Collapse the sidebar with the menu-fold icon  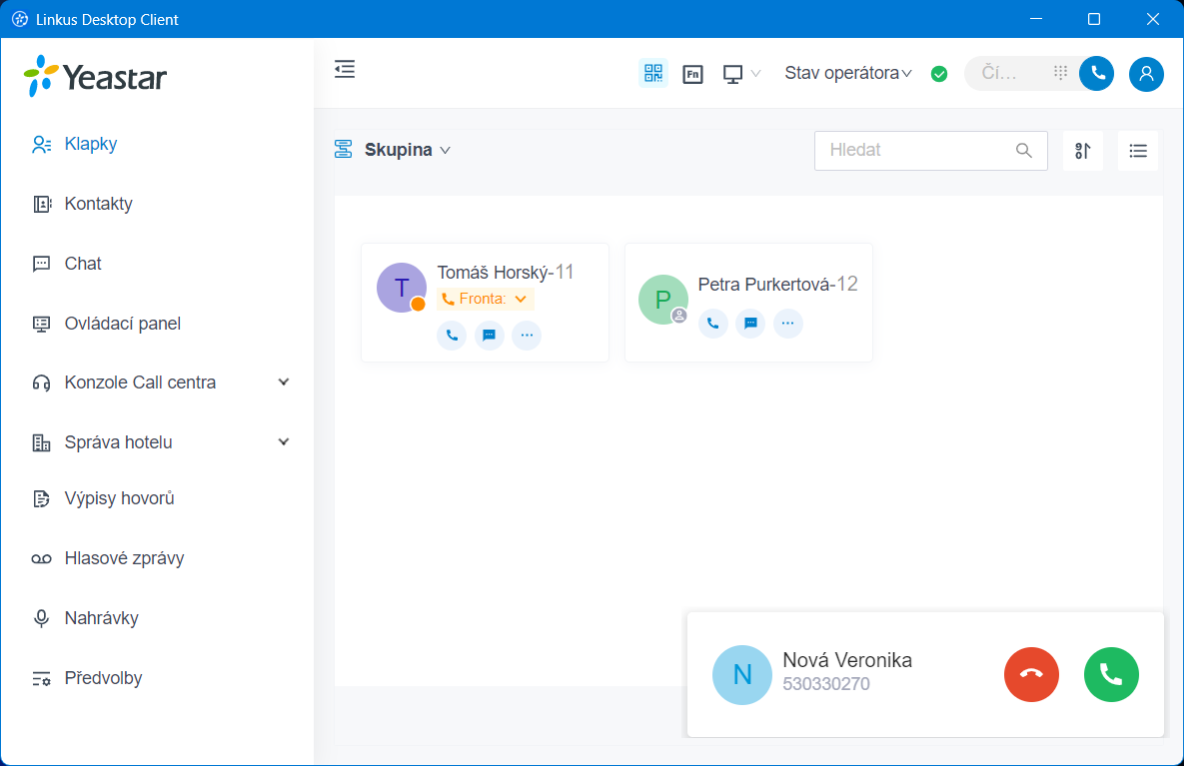(345, 70)
